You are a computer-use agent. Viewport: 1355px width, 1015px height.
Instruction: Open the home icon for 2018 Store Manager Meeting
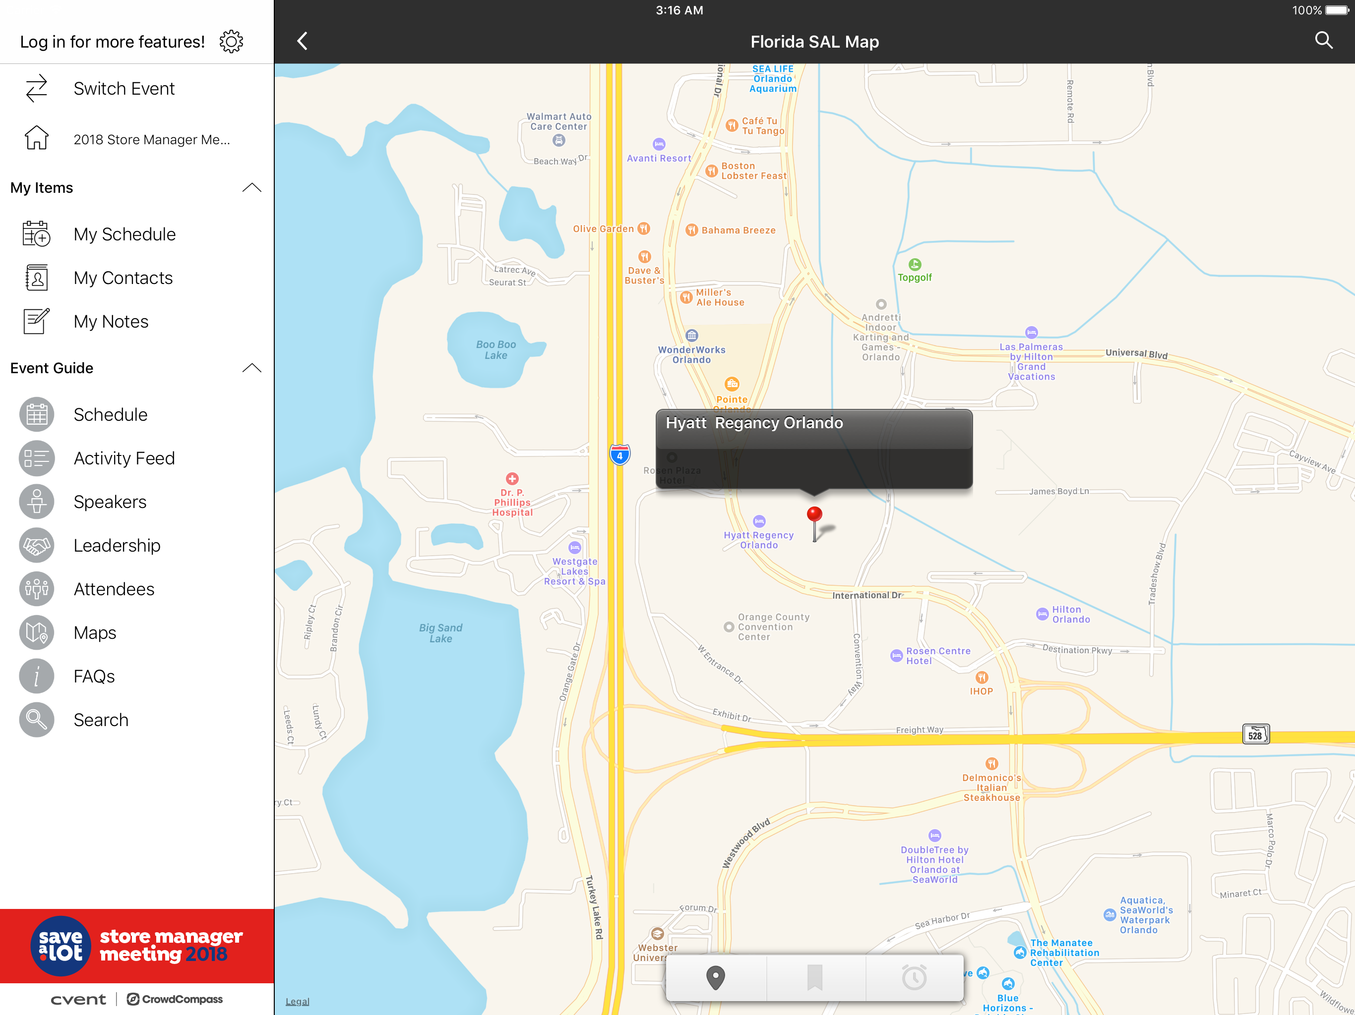tap(37, 138)
